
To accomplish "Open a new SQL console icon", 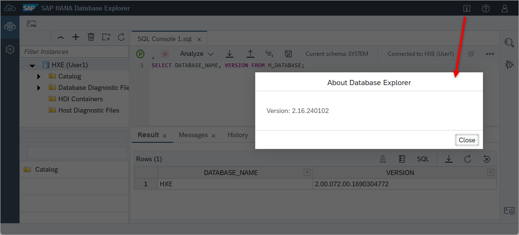I will click(x=32, y=24).
